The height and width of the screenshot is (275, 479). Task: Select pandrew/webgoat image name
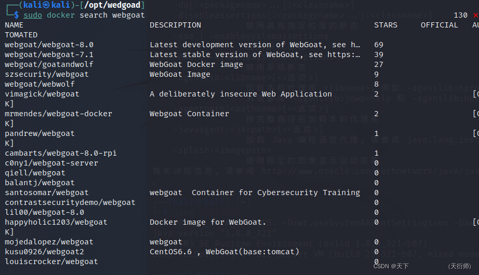click(39, 133)
